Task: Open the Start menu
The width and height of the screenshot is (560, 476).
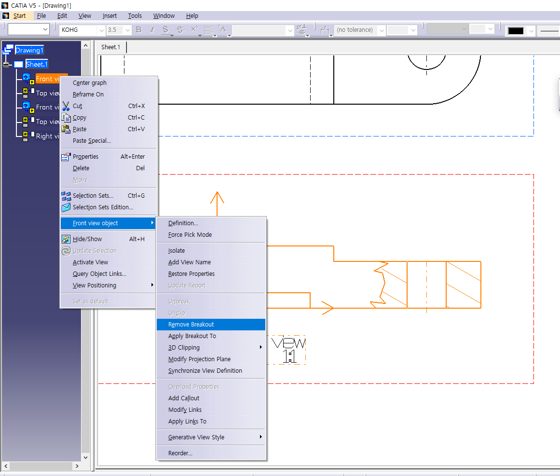Action: pos(20,16)
